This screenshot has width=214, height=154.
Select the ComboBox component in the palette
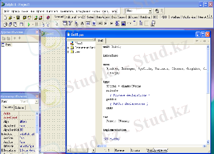click(123, 23)
